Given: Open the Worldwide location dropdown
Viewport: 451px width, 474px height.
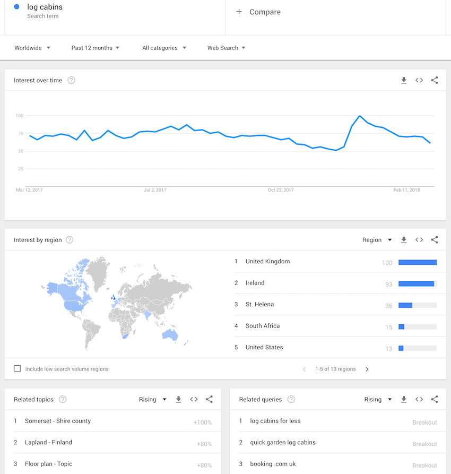Looking at the screenshot, I should pyautogui.click(x=32, y=48).
